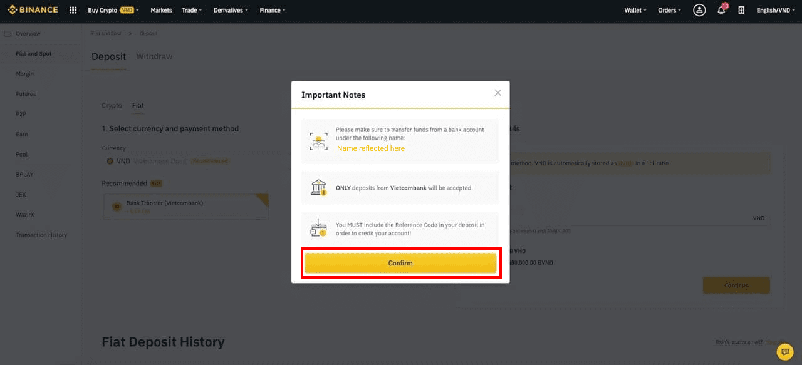Switch to the Withdraw tab
The image size is (802, 365).
point(154,56)
